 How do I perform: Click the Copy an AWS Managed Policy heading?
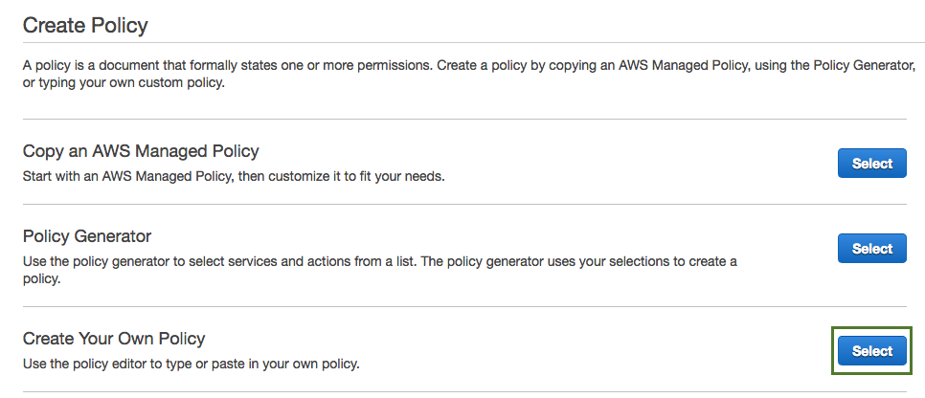(141, 151)
